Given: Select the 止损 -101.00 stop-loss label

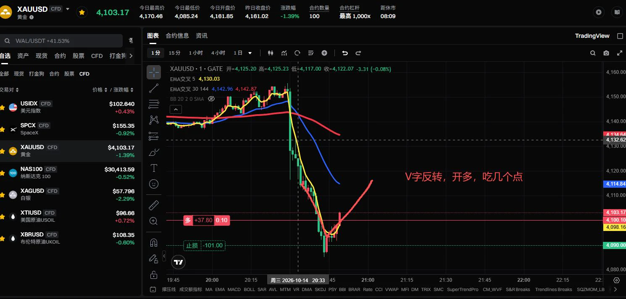Looking at the screenshot, I should (204, 246).
